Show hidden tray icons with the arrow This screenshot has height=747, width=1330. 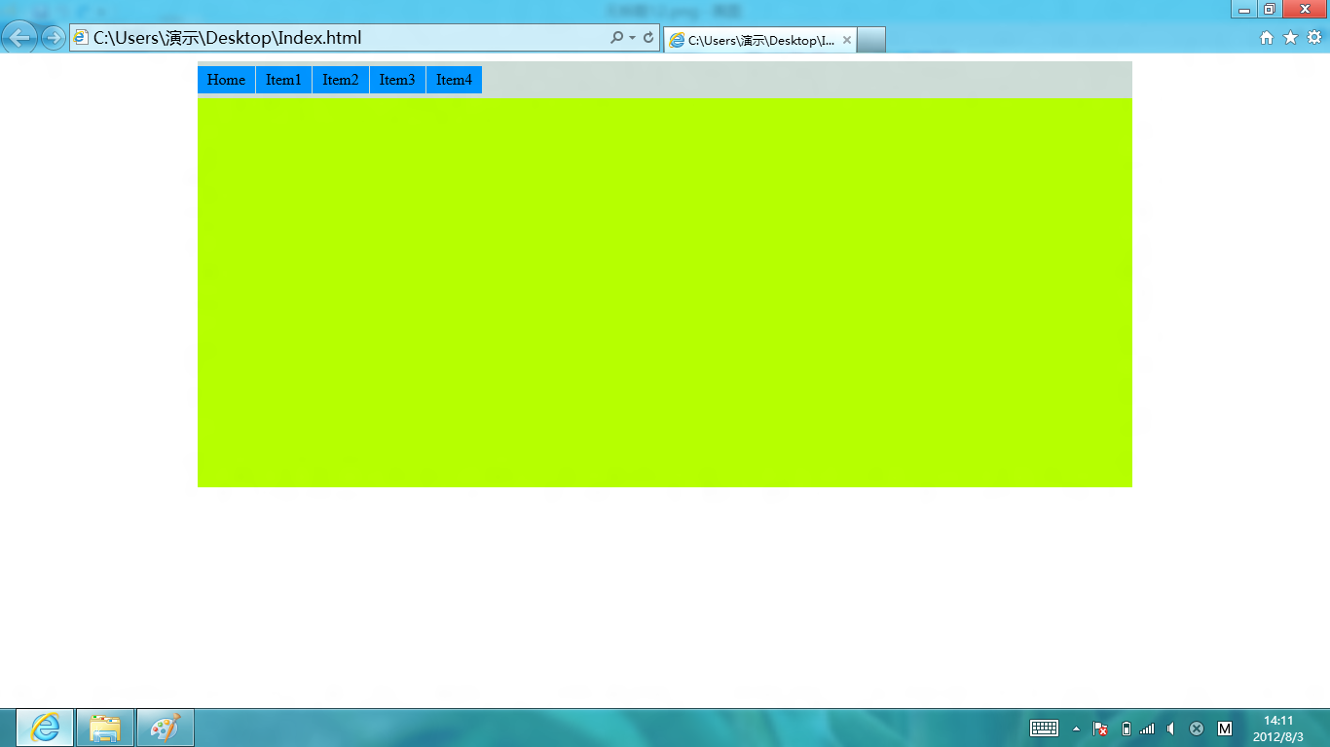point(1076,729)
